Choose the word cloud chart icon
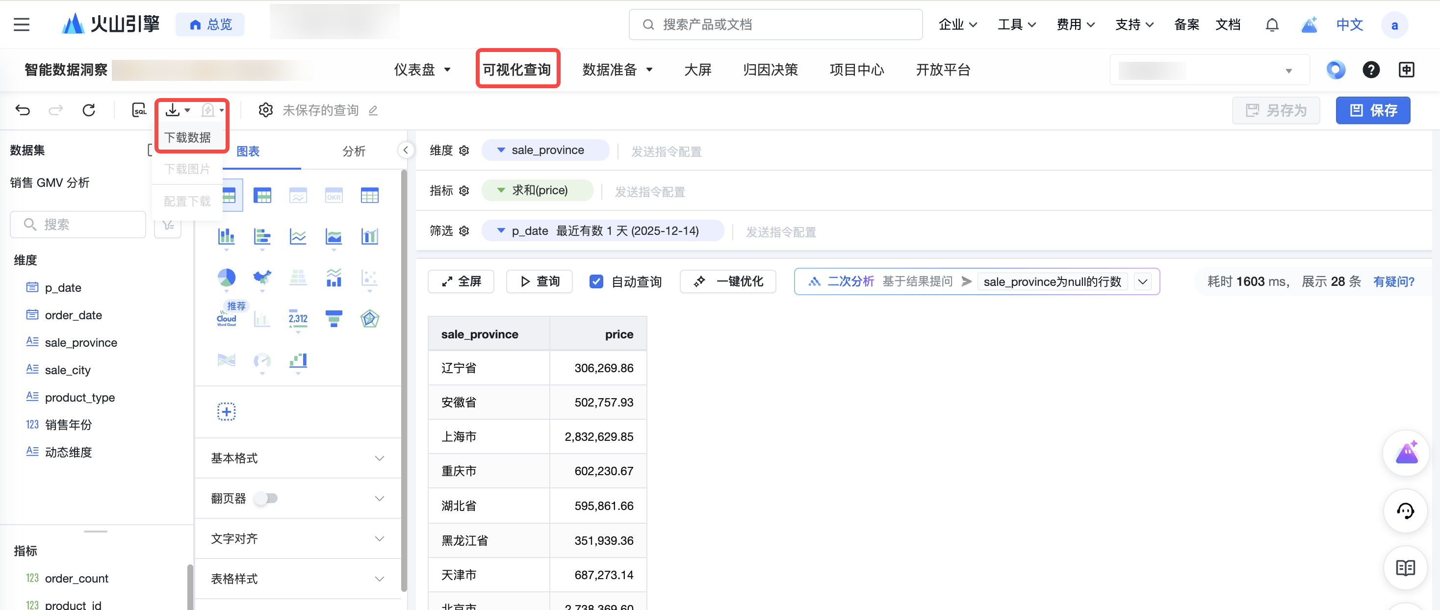This screenshot has height=610, width=1440. (x=227, y=319)
